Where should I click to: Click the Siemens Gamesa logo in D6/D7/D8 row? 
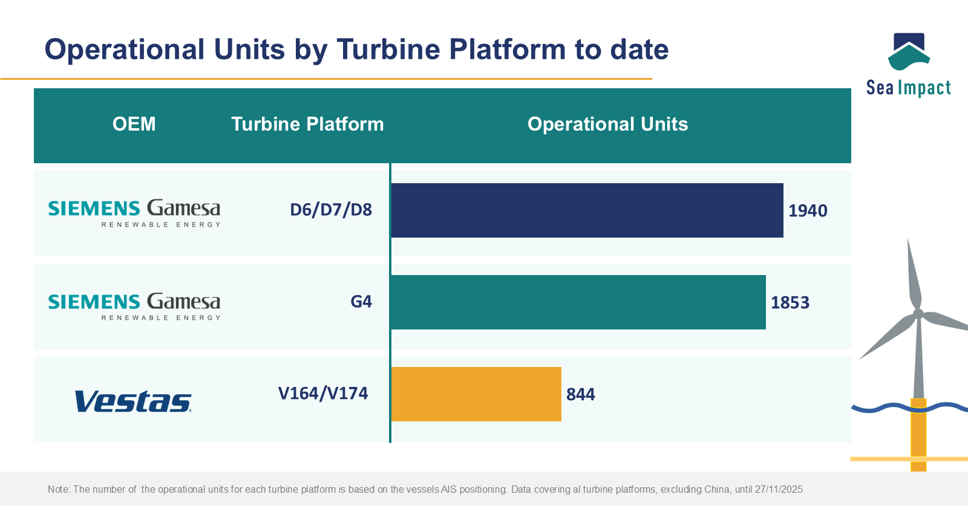click(x=134, y=213)
